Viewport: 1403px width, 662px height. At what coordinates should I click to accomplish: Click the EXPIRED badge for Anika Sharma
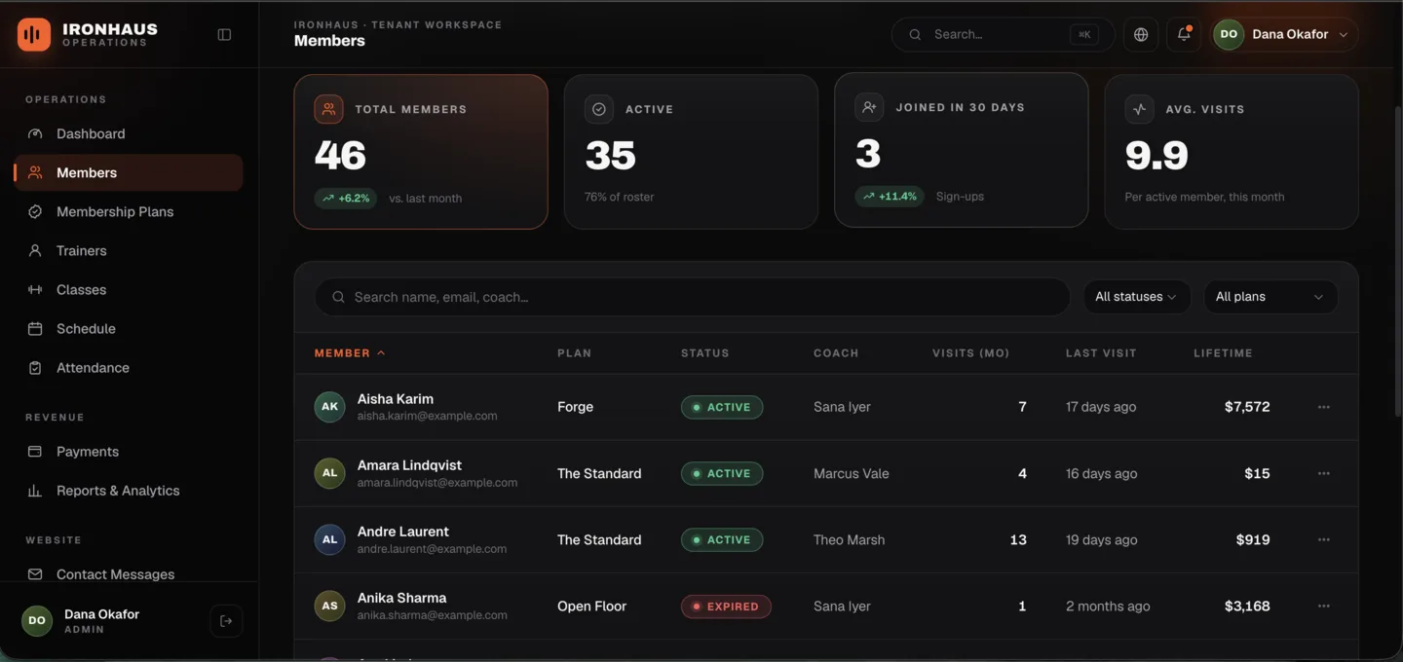coord(726,606)
